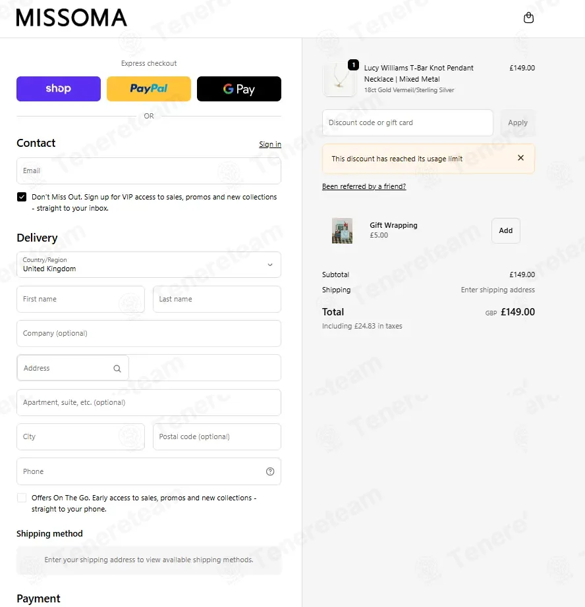The height and width of the screenshot is (607, 585).
Task: Uncheck the VIP email sign-up checkbox
Action: coord(22,197)
